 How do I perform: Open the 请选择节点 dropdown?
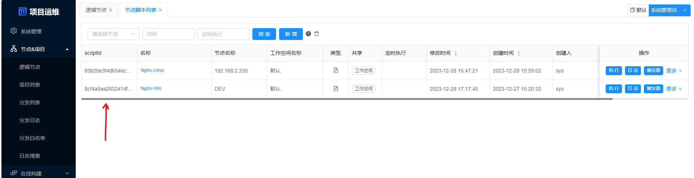(113, 34)
